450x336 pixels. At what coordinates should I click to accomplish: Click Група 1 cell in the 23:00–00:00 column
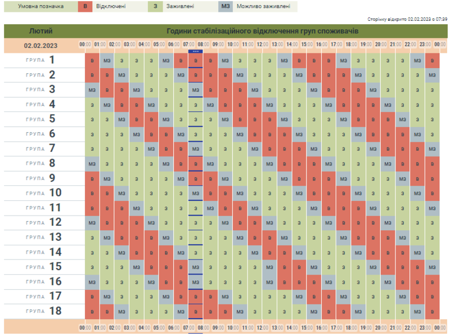[x=432, y=60]
